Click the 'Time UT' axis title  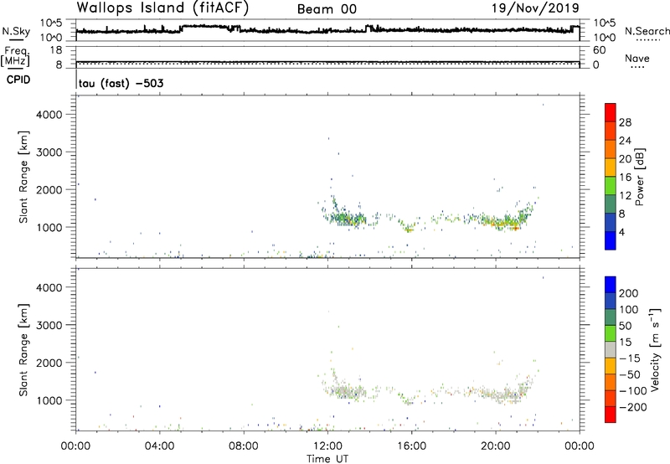pyautogui.click(x=327, y=459)
